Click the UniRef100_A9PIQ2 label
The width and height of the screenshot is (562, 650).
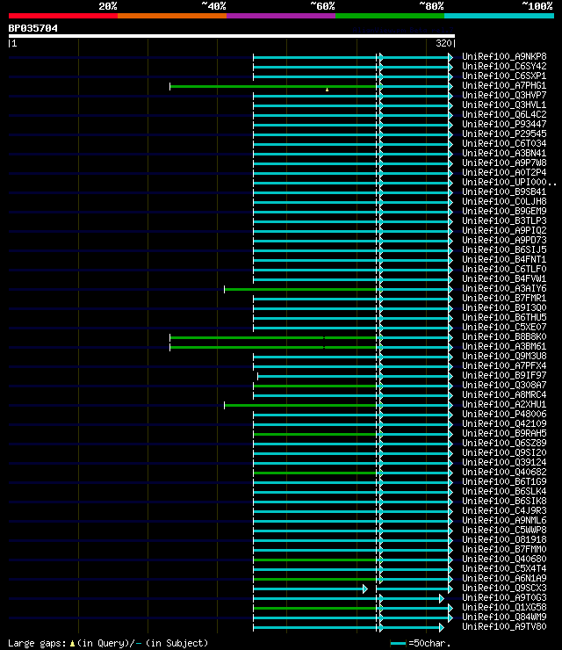click(x=504, y=230)
